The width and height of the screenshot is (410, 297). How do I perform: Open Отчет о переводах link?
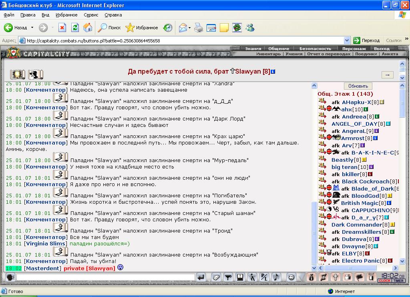(x=329, y=54)
